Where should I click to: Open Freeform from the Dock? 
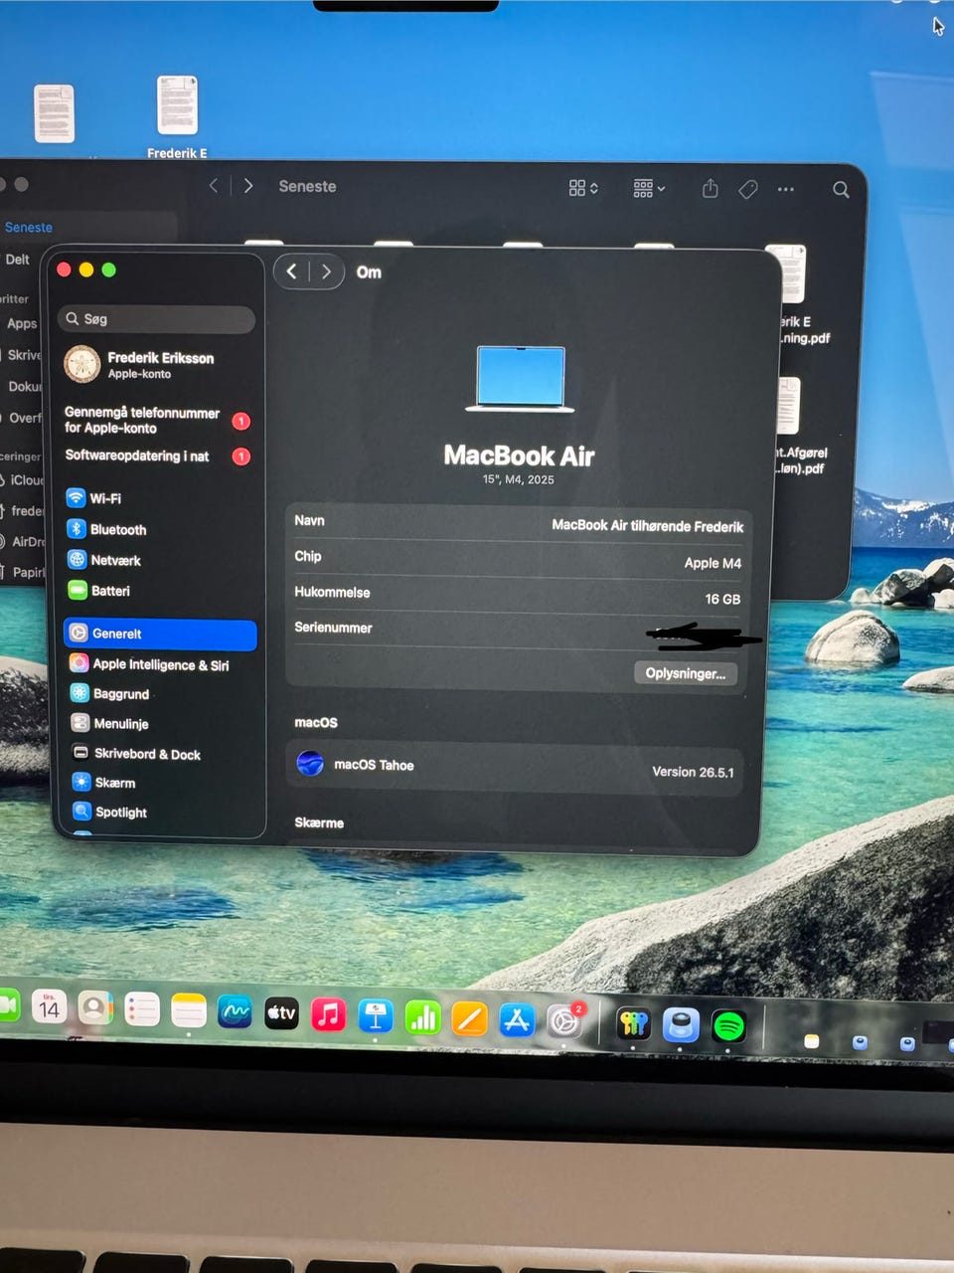click(235, 1012)
